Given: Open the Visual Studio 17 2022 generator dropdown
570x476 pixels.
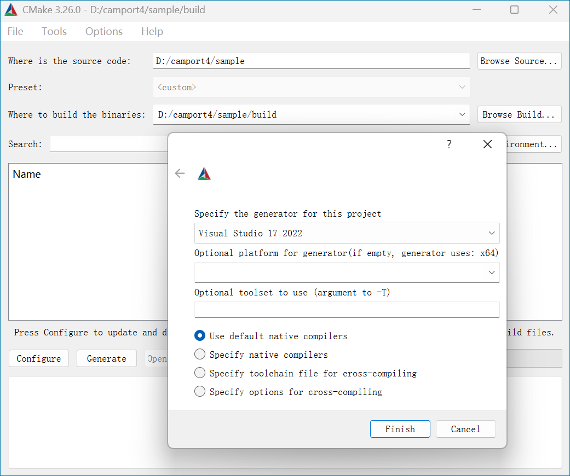Looking at the screenshot, I should (347, 233).
